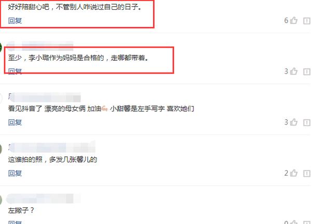The image size is (332, 224).
Task: Reply to the 好好陪甜心吧 comment
Action: 15,21
